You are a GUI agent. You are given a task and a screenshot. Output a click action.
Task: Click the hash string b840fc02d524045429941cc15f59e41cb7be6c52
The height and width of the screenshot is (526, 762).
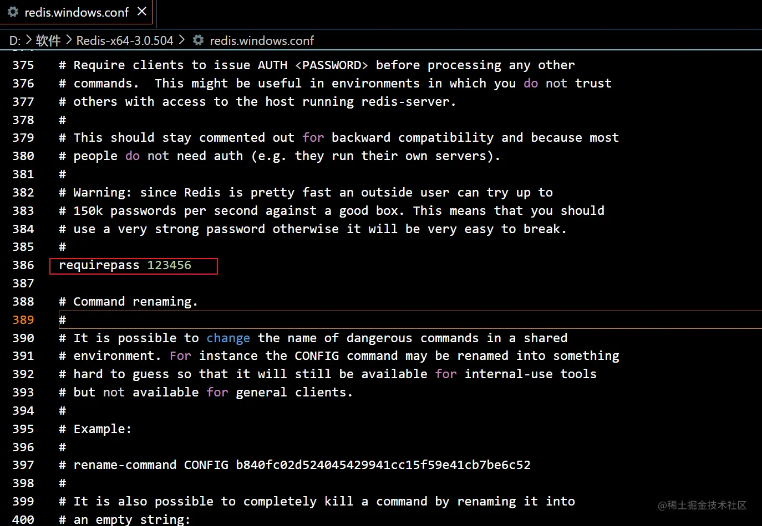pyautogui.click(x=383, y=465)
